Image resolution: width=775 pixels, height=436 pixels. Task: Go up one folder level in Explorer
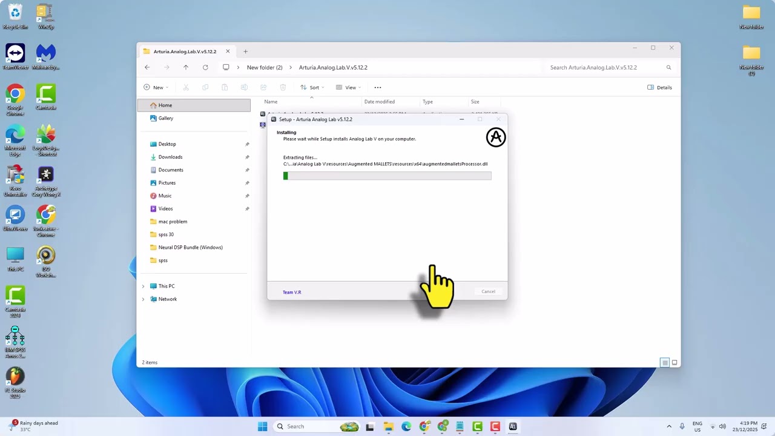coord(186,67)
